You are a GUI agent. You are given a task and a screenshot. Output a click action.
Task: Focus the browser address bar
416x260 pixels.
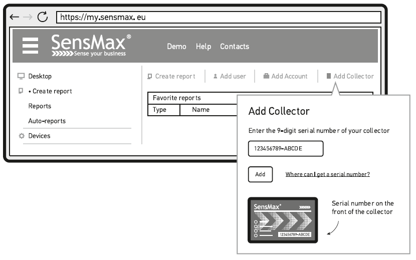[219, 17]
